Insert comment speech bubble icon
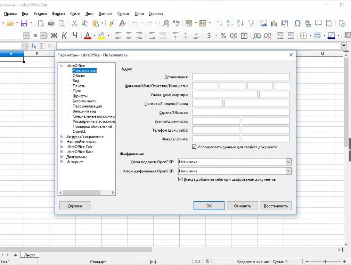351x265 pixels. 318,23
